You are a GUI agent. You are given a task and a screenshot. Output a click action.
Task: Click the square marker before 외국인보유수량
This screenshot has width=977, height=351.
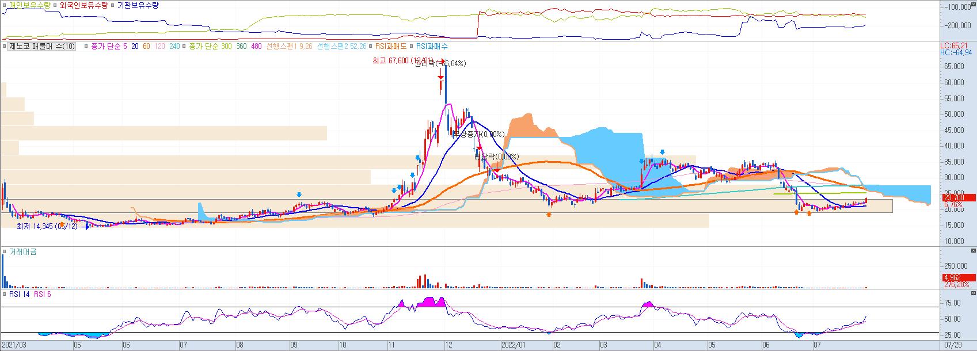point(56,5)
